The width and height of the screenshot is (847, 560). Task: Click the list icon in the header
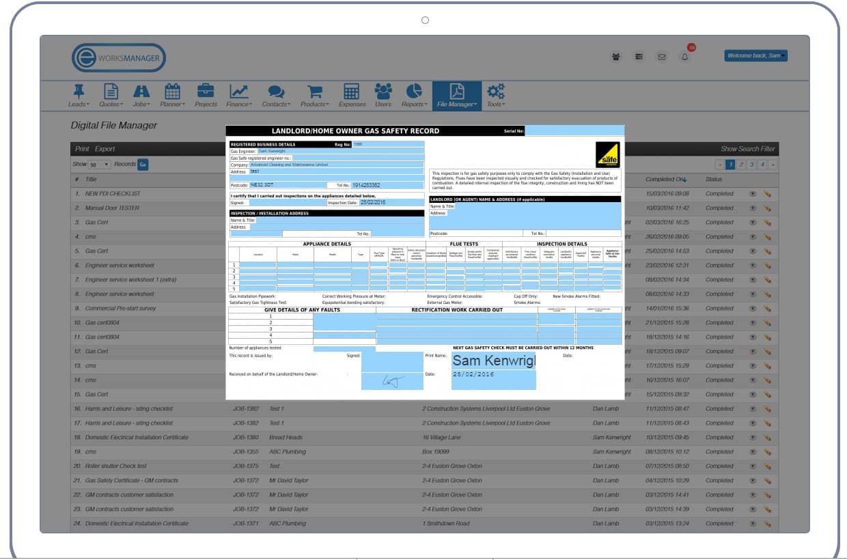[639, 57]
